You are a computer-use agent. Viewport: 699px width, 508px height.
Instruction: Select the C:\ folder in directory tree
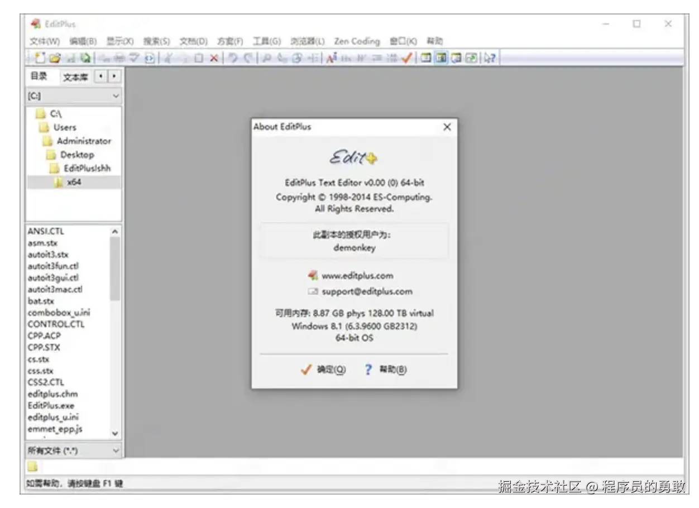click(49, 114)
